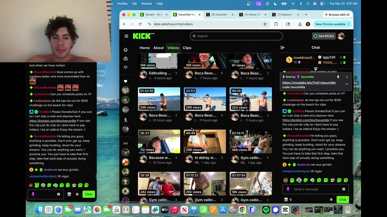387x217 pixels.
Task: Click the Get KICKs button
Action: pos(324,36)
